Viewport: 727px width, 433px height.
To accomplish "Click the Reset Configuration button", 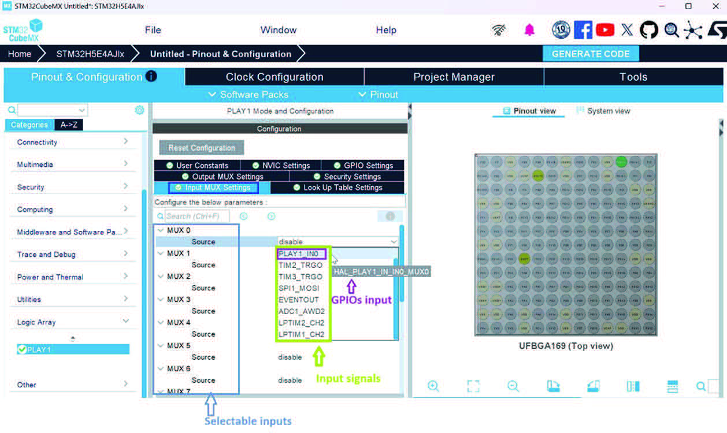I will tap(201, 148).
